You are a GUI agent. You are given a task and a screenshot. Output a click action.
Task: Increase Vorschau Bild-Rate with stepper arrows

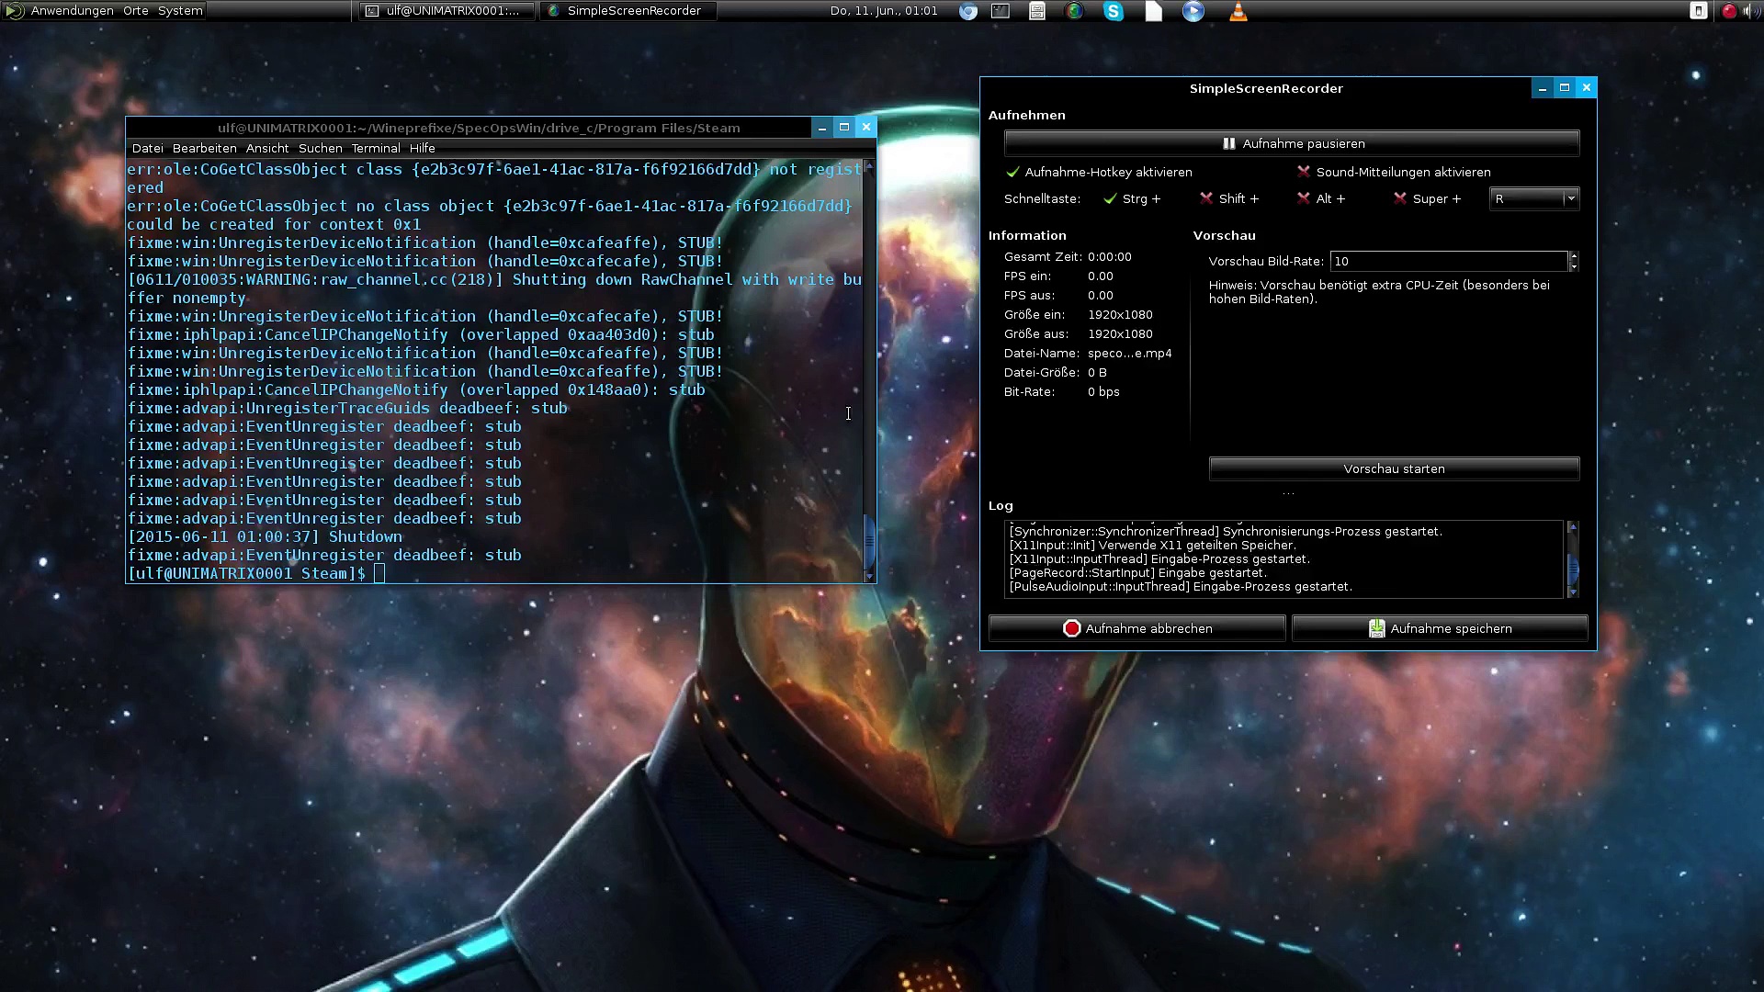pyautogui.click(x=1573, y=256)
